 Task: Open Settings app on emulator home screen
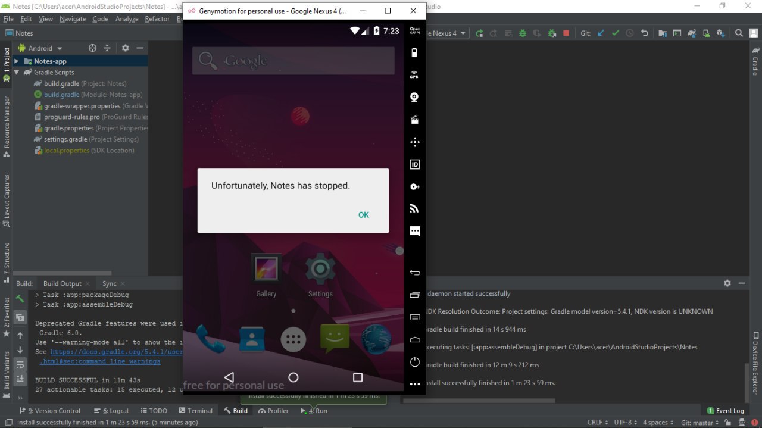pos(320,276)
